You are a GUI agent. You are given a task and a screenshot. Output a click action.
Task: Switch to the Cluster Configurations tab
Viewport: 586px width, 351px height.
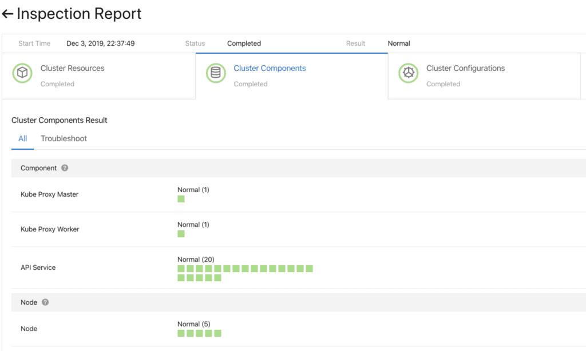(x=465, y=69)
